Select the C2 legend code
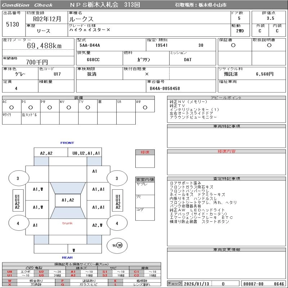The image size is (288, 288). coord(136,275)
